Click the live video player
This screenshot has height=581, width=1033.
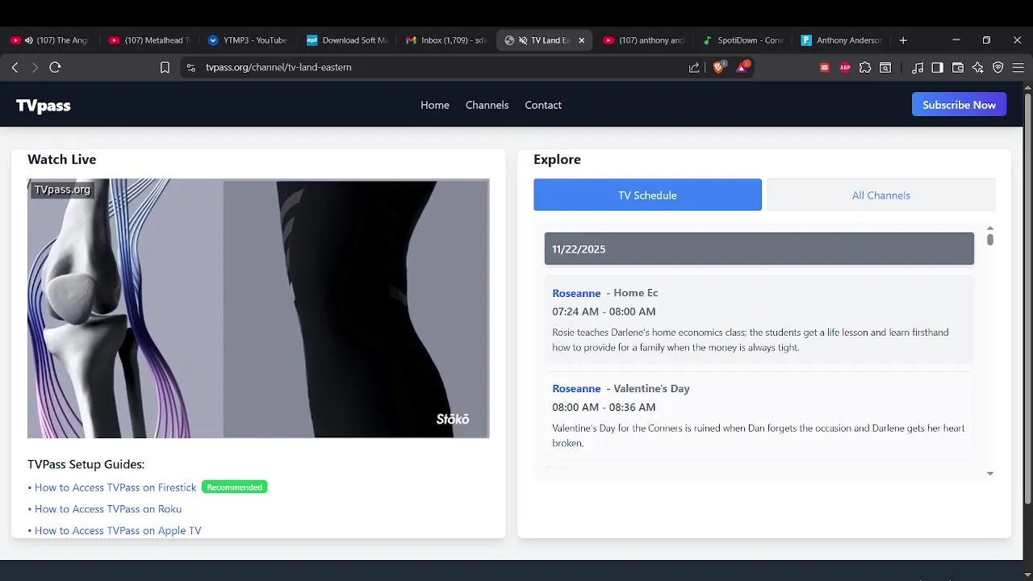coord(258,308)
